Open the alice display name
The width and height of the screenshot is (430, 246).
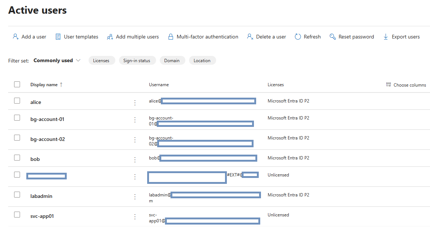36,102
